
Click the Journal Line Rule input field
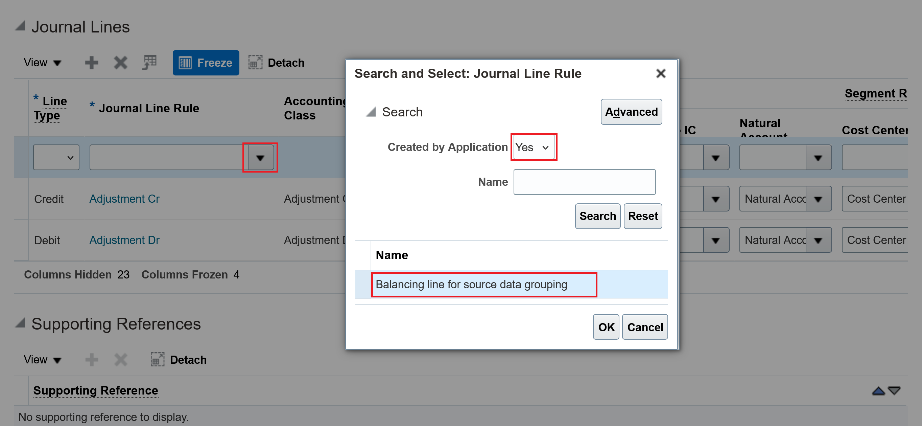(x=168, y=157)
